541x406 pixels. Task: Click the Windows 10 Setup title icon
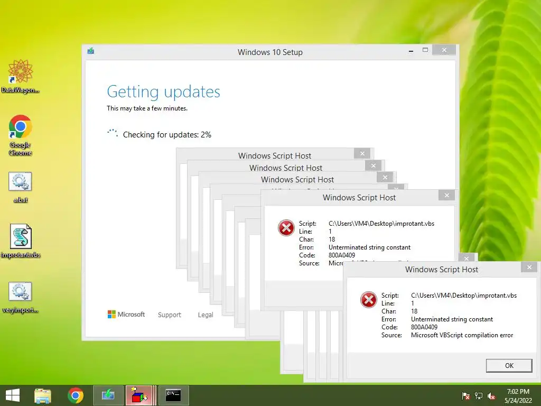pos(91,51)
